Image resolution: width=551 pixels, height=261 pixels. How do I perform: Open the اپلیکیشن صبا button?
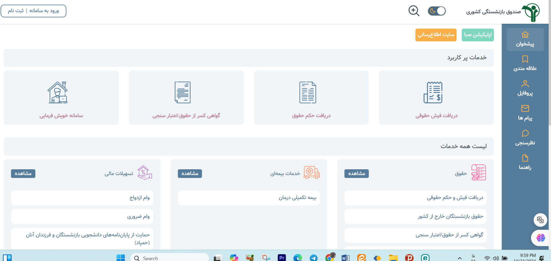(x=477, y=35)
